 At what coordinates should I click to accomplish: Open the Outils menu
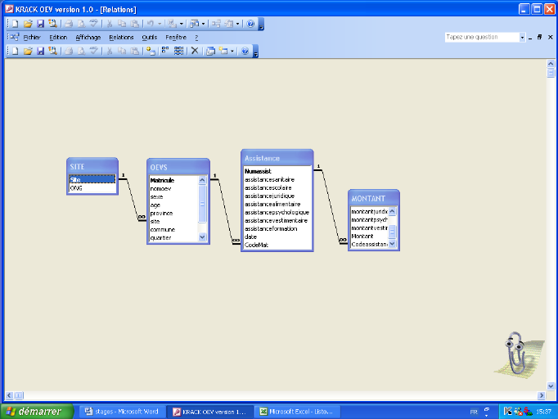tap(149, 37)
